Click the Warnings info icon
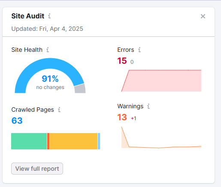Screen dimensions: 221x187 pyautogui.click(x=148, y=106)
